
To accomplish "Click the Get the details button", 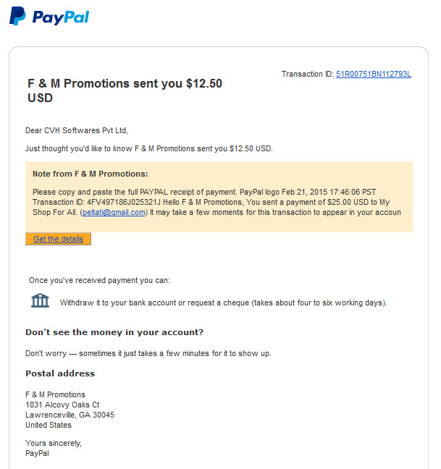I will pos(59,239).
